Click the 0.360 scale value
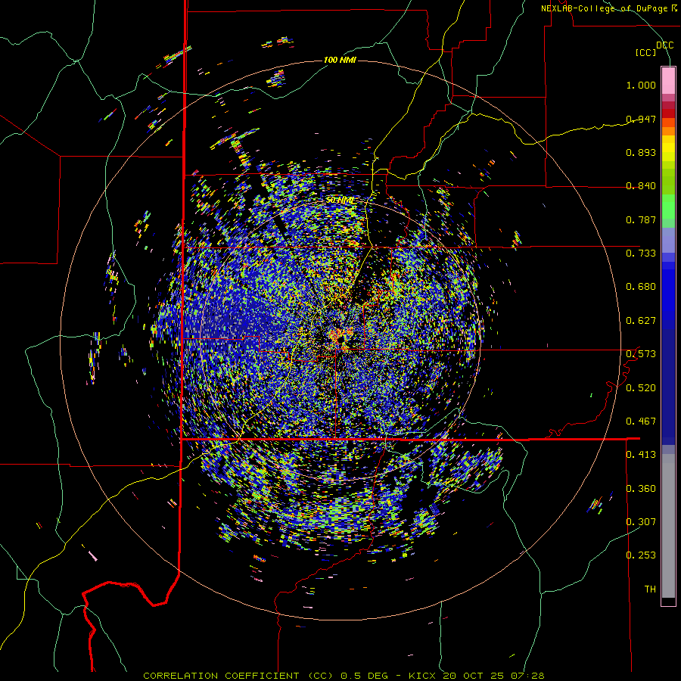 641,489
